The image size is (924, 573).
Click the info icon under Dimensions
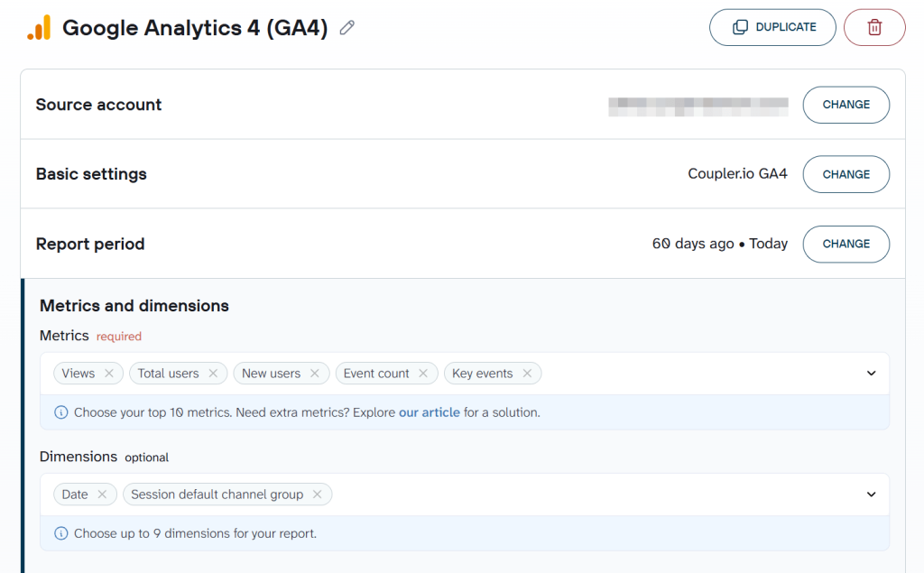point(60,533)
